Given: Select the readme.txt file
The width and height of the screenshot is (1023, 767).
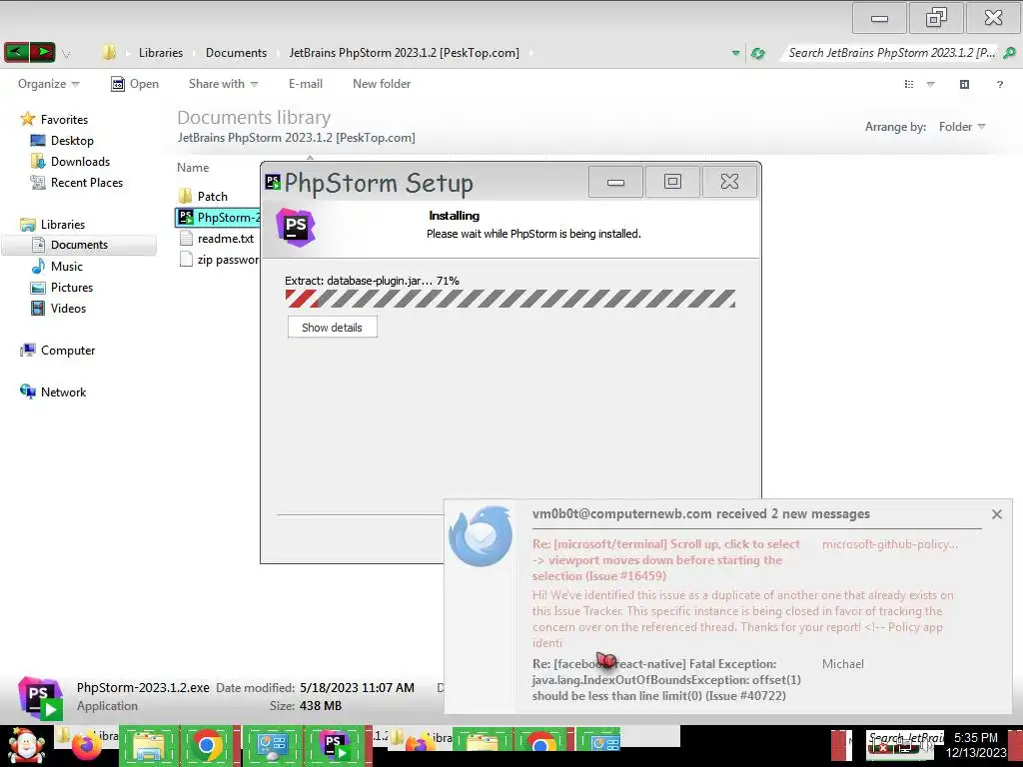Looking at the screenshot, I should pyautogui.click(x=217, y=239).
